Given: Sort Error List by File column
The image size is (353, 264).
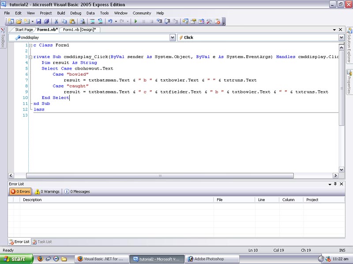Looking at the screenshot, I should 234,200.
